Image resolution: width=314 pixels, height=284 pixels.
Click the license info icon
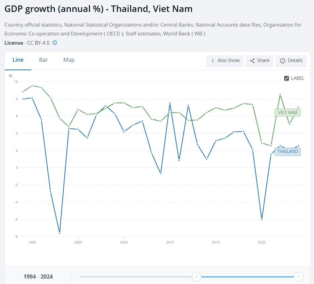[55, 43]
